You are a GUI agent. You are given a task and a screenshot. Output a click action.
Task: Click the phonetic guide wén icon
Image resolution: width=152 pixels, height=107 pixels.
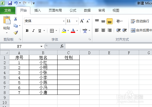click(85, 31)
